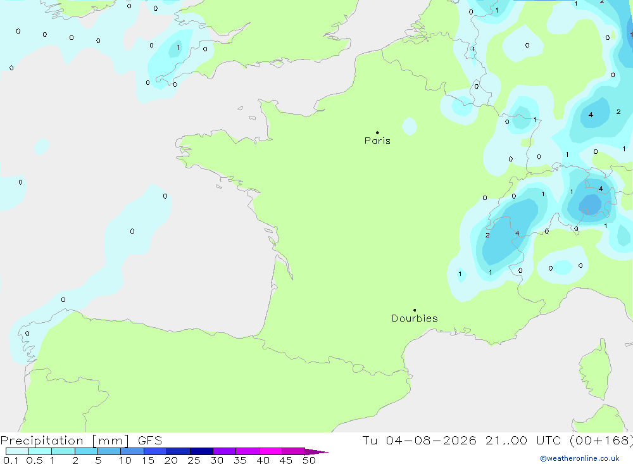The height and width of the screenshot is (464, 633).
Task: Click the 2–5 mm legend swatch
Action: (x=86, y=451)
